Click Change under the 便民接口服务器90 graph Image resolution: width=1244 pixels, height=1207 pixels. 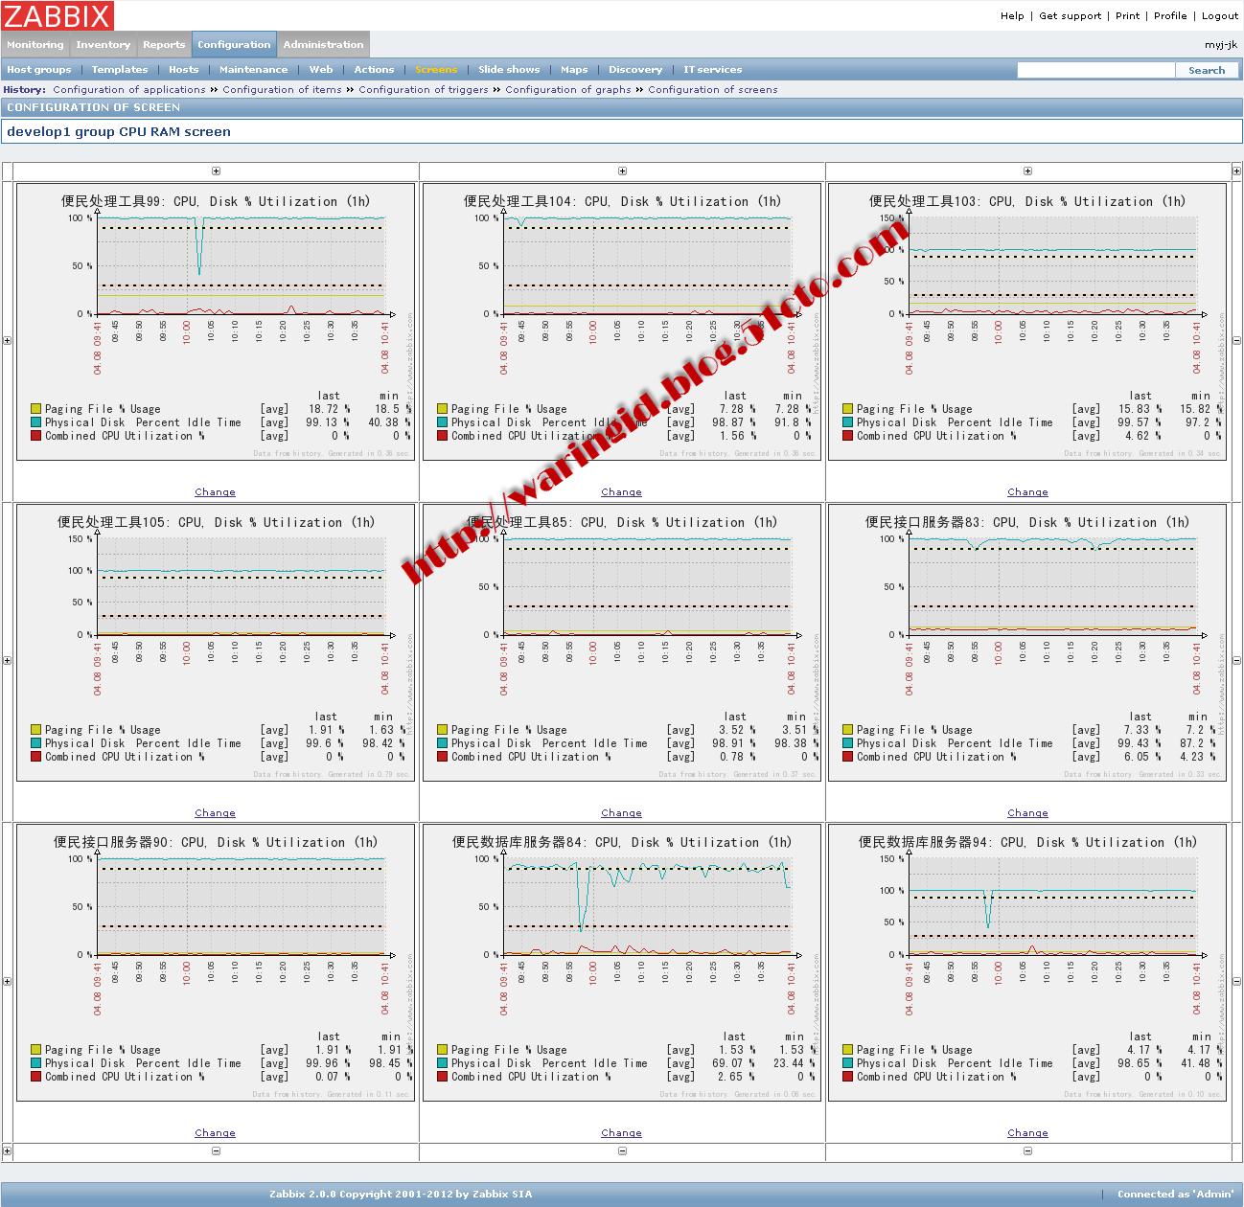pyautogui.click(x=215, y=1133)
